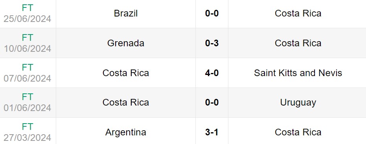This screenshot has height=144, width=366.
Task: Select the 10/06/2024 match date
Action: click(27, 49)
